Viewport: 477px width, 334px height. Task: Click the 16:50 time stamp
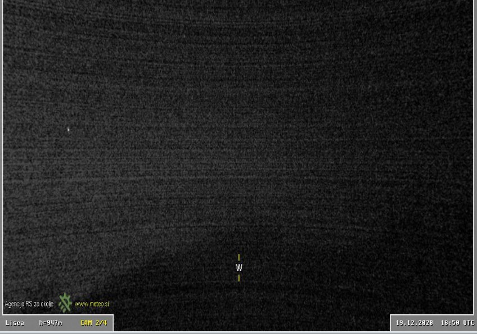(449, 323)
